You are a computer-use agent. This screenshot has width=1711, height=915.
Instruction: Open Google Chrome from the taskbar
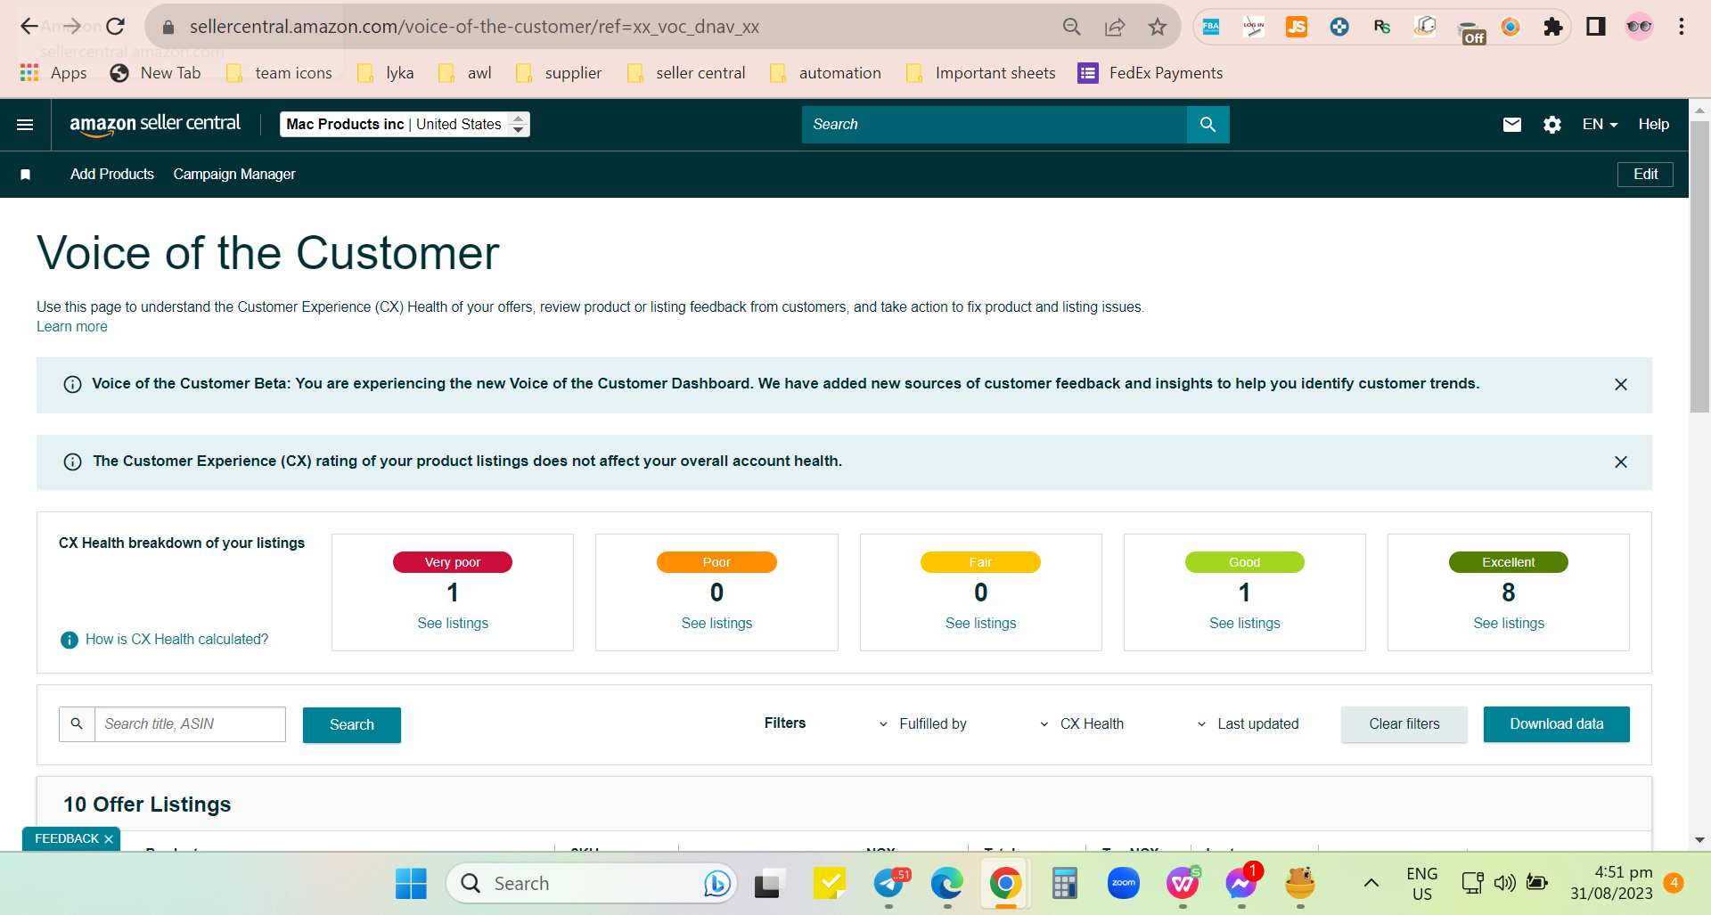[x=1005, y=884]
